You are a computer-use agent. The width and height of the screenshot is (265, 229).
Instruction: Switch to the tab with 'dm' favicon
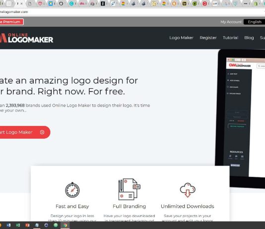(x=82, y=3)
